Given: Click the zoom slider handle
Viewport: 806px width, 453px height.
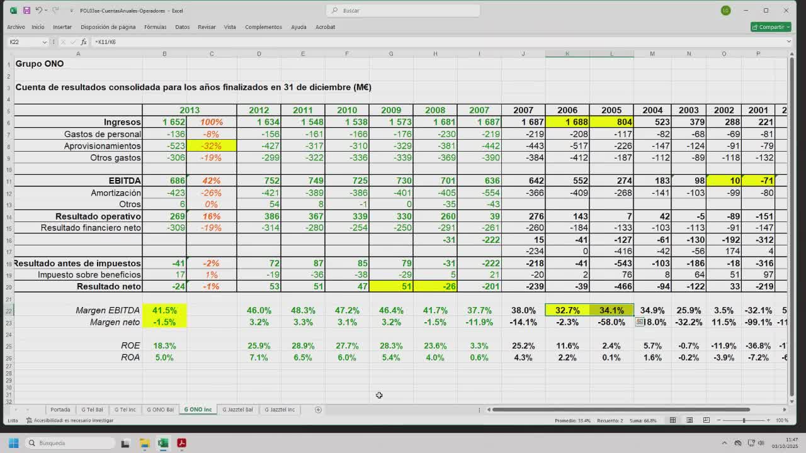Looking at the screenshot, I should pos(744,420).
